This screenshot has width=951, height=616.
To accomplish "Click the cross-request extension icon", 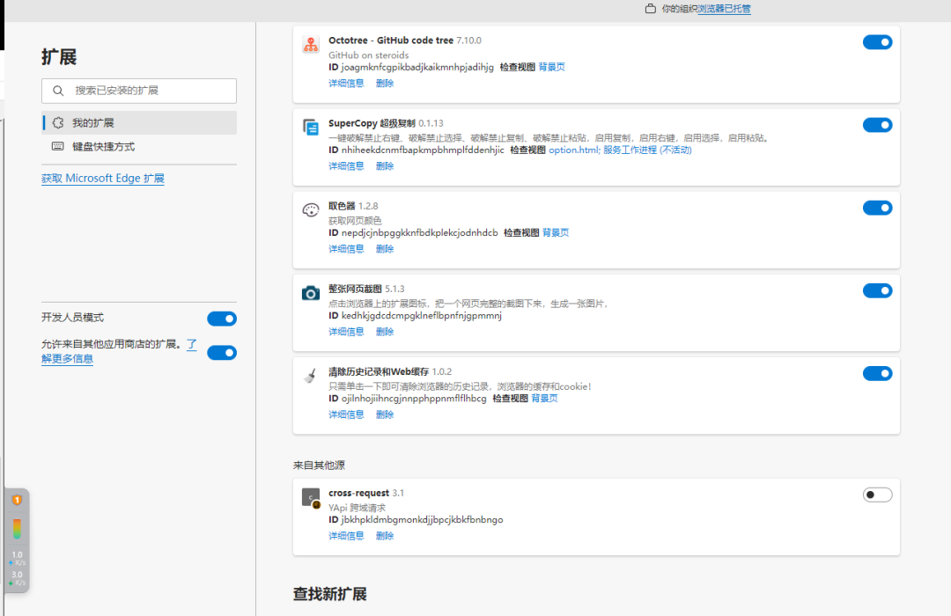I will 311,497.
